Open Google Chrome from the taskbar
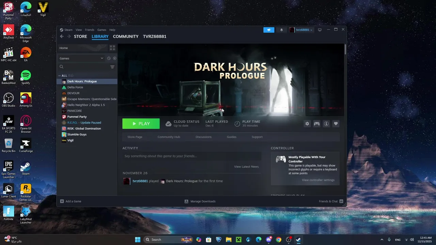This screenshot has height=245, width=436. (279, 240)
